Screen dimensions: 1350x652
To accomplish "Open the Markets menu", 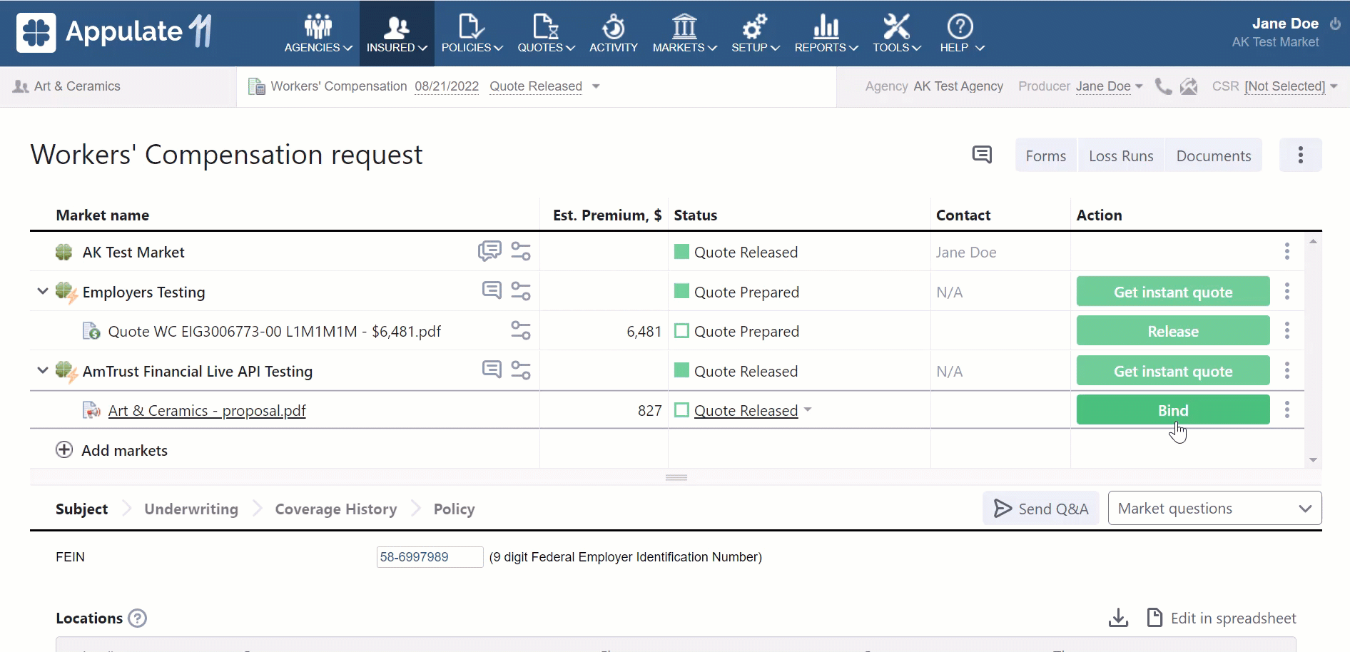I will point(684,34).
